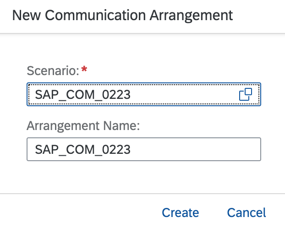Click the 'Arrangement Name:' label
The height and width of the screenshot is (228, 285).
pyautogui.click(x=83, y=126)
